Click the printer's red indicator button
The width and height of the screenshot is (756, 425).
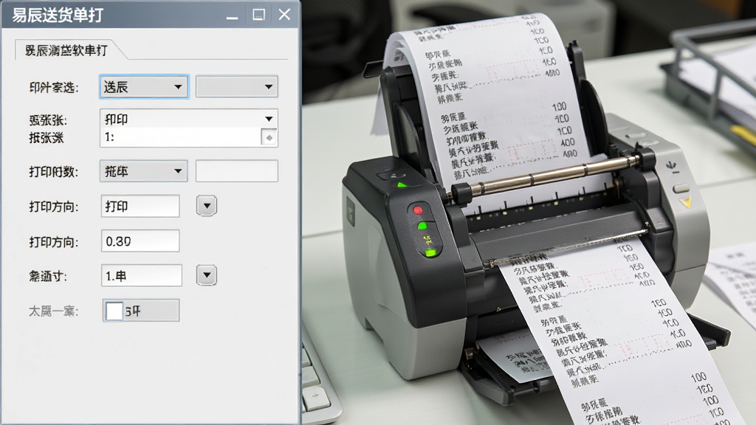coord(418,210)
